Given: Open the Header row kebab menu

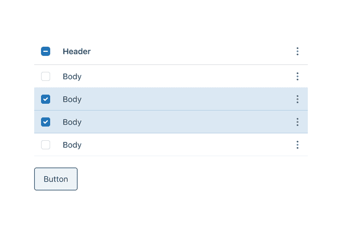Looking at the screenshot, I should point(298,51).
